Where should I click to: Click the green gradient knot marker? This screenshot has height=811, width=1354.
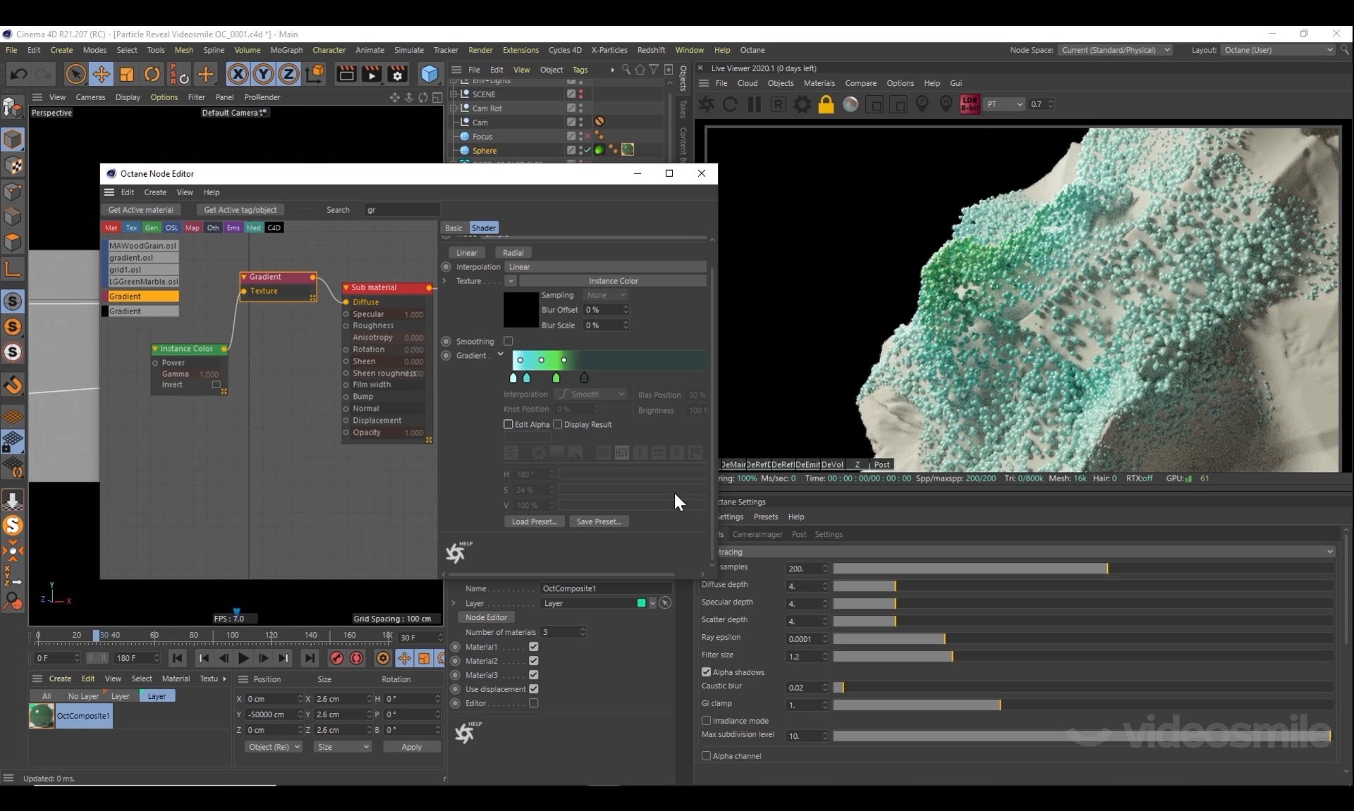tap(556, 378)
